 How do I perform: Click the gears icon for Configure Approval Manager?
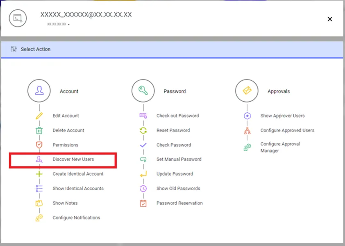[x=247, y=147]
